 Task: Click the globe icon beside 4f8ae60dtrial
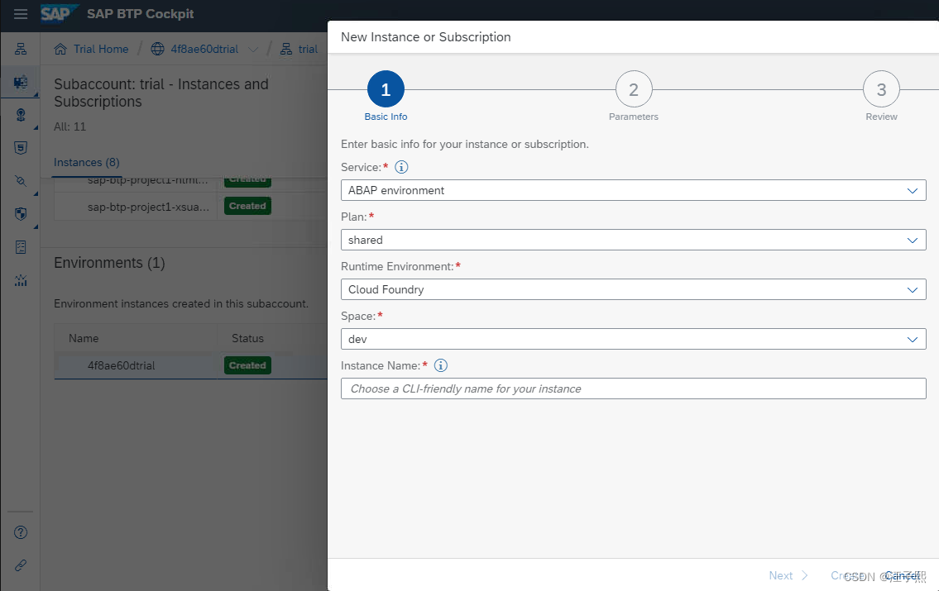pos(157,49)
